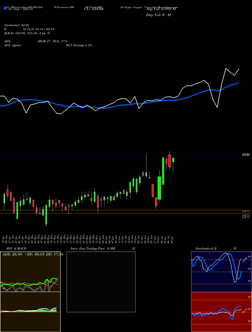Click the 'Stochastics & R SI' panel title

216,248
